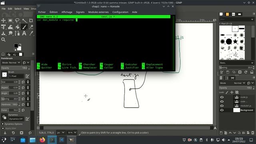Select the Eraser tool
Viewport: 256px width, 144px height.
coord(31,27)
